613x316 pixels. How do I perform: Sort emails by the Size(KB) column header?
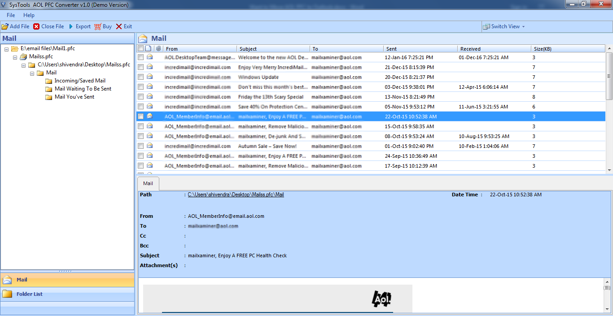tap(568, 49)
